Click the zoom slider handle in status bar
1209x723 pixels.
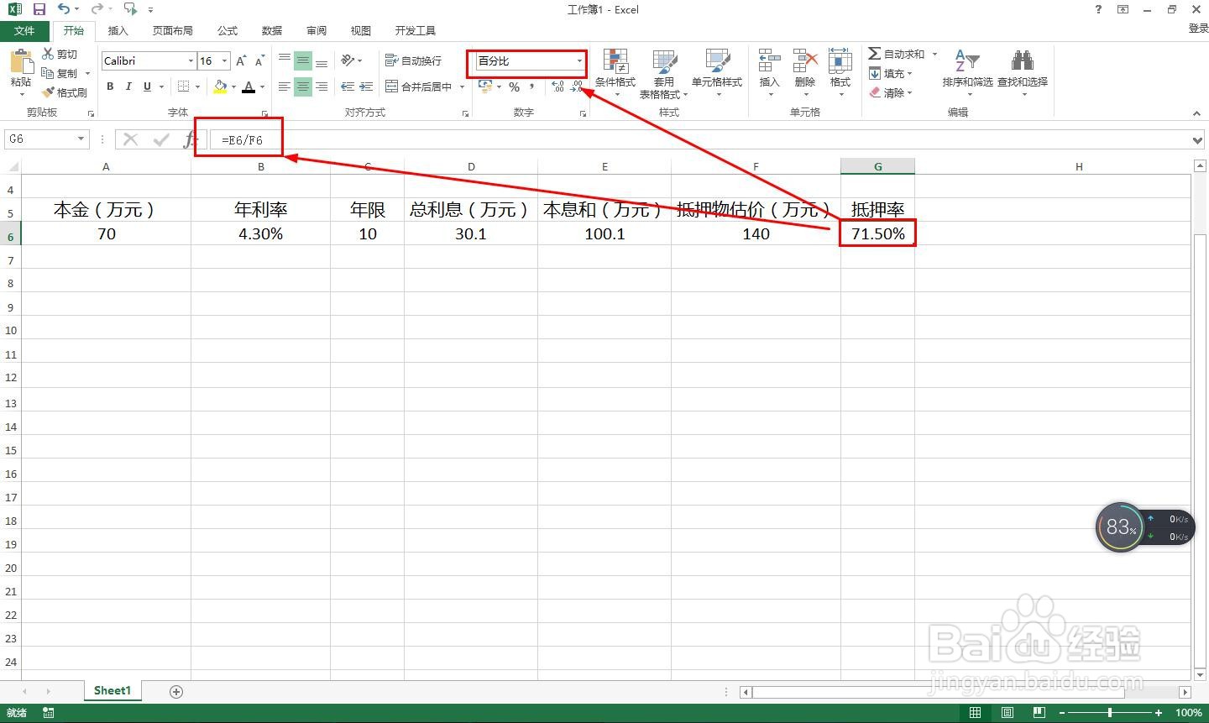tap(1110, 713)
